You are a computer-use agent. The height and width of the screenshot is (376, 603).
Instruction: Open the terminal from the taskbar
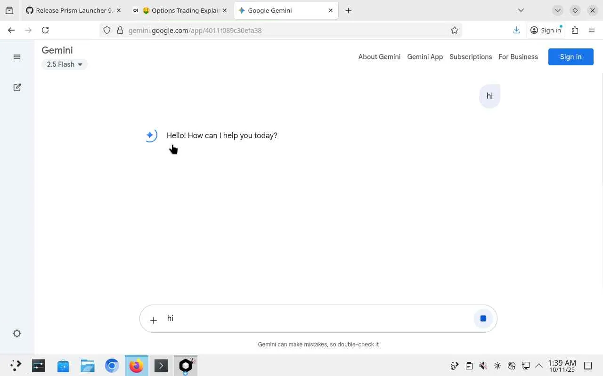161,365
